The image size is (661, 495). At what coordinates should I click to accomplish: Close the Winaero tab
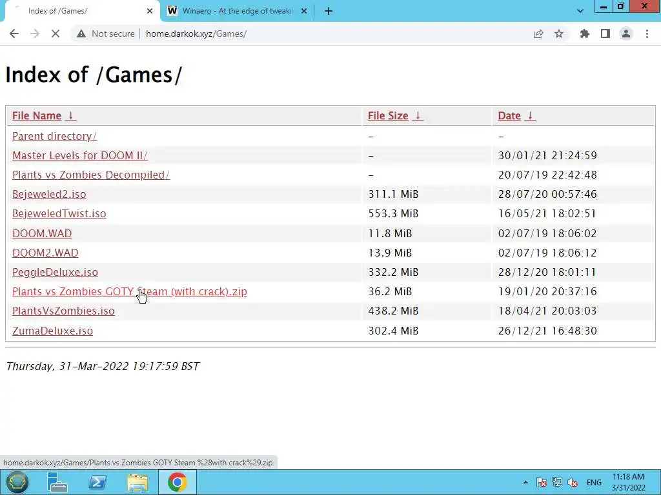[x=304, y=11]
